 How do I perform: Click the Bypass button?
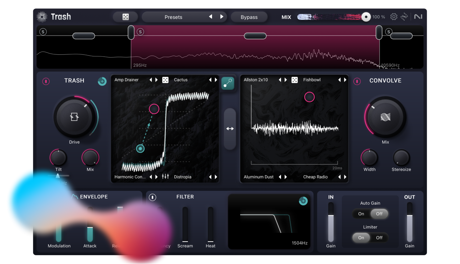(x=249, y=17)
